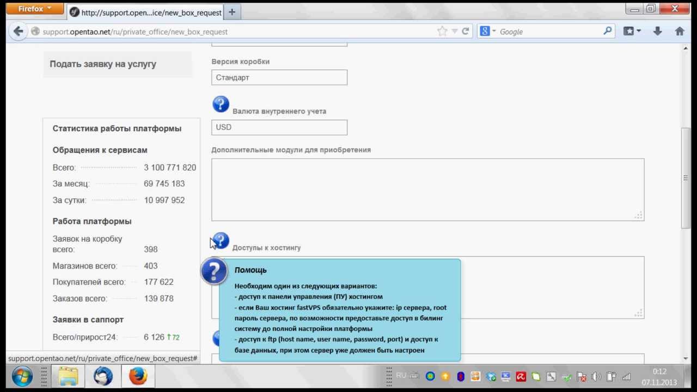Go to the Firefox home page
Image resolution: width=697 pixels, height=392 pixels.
680,32
